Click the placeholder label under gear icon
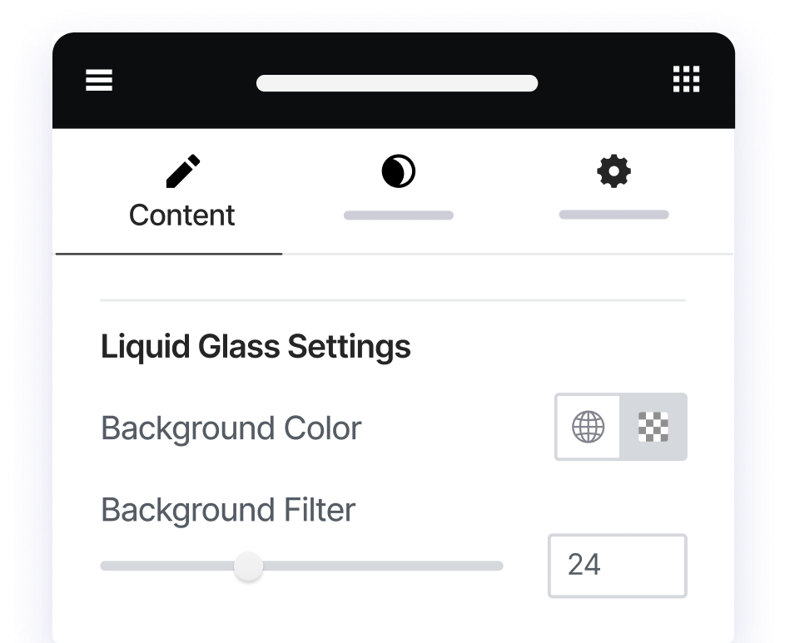Viewport: 785px width, 643px height. click(614, 215)
